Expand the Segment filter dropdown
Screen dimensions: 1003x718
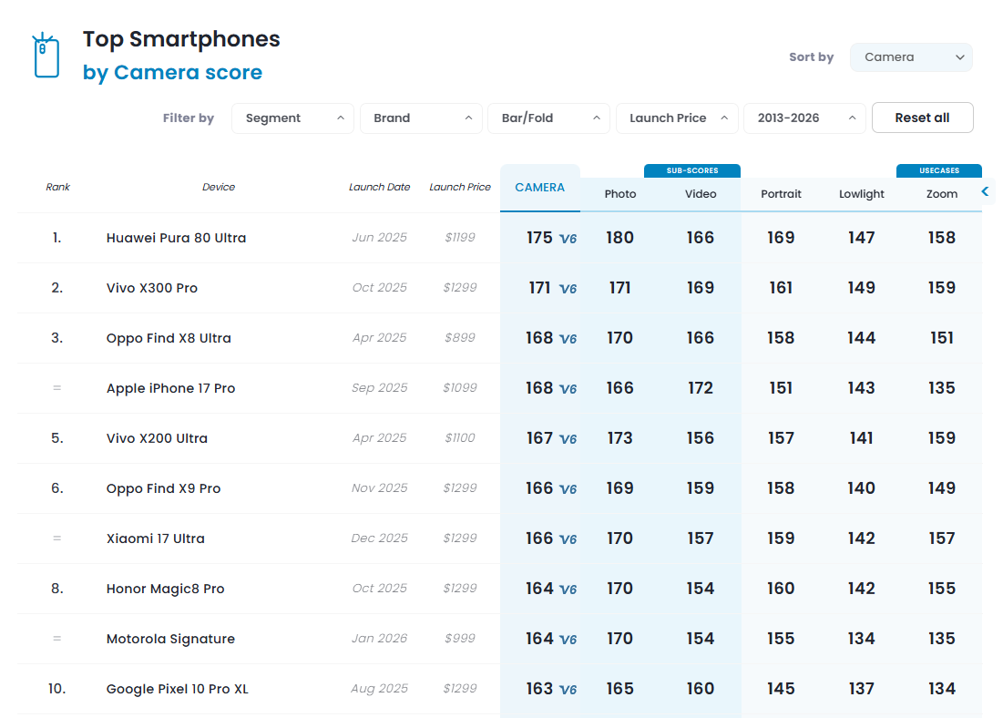[x=292, y=118]
